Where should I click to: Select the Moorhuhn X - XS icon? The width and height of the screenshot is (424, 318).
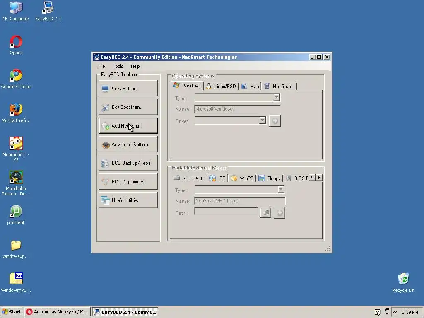click(x=16, y=149)
